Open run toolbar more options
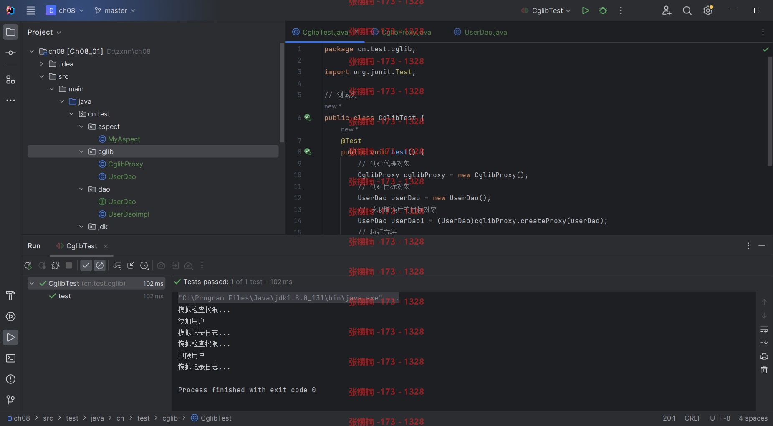Screen dimensions: 773x426 click(x=202, y=265)
